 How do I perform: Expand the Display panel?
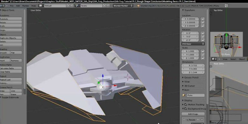pyautogui.click(x=183, y=100)
